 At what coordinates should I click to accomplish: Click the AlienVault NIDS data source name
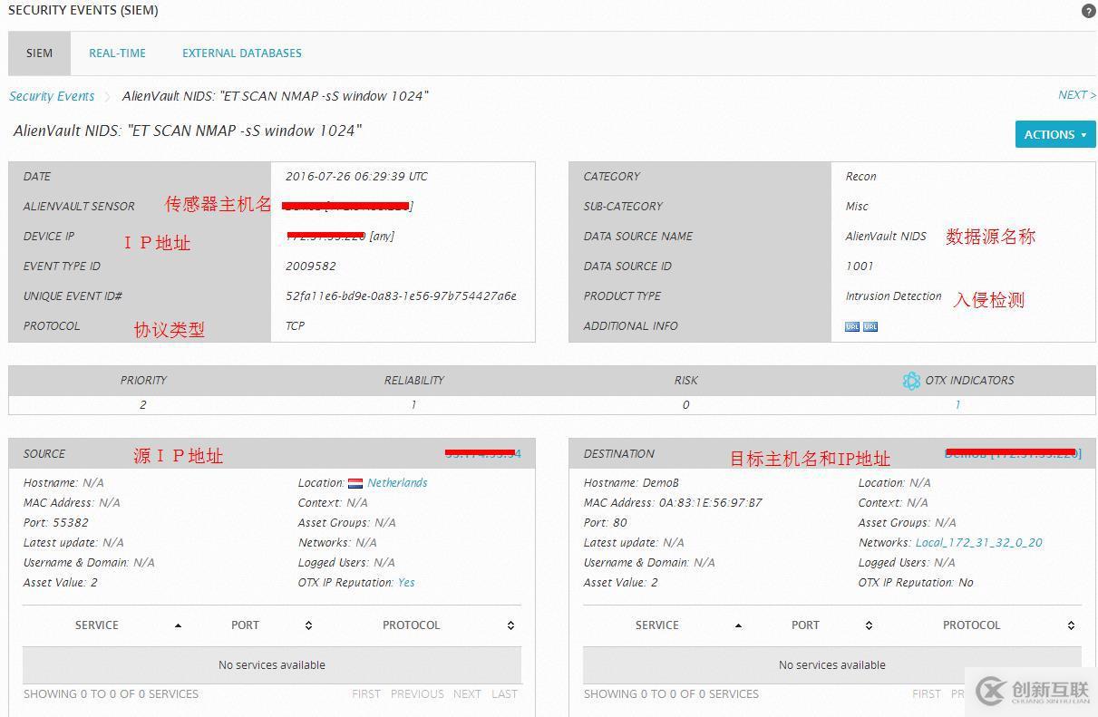[x=886, y=237]
